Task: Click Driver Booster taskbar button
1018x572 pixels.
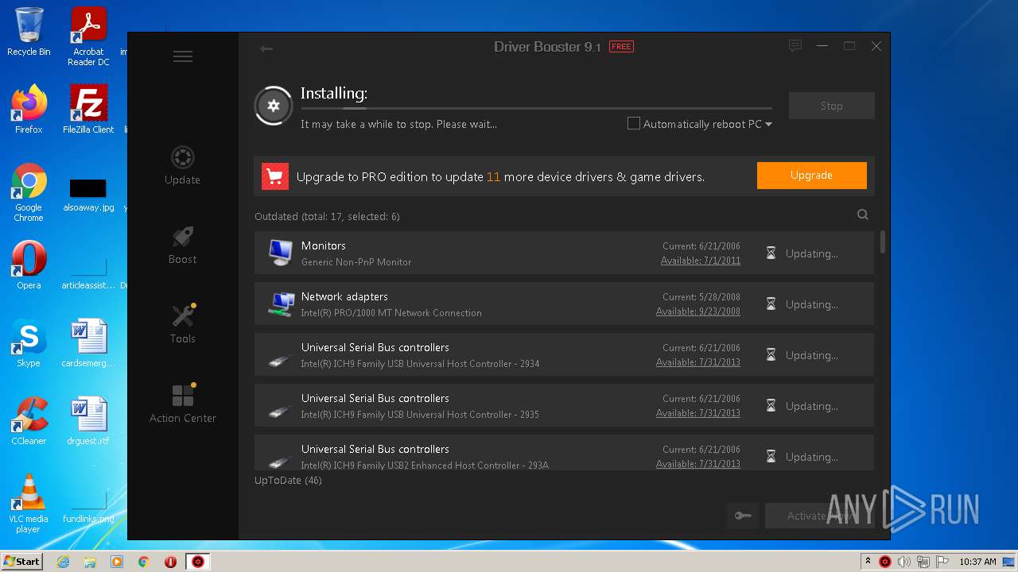Action: [198, 562]
